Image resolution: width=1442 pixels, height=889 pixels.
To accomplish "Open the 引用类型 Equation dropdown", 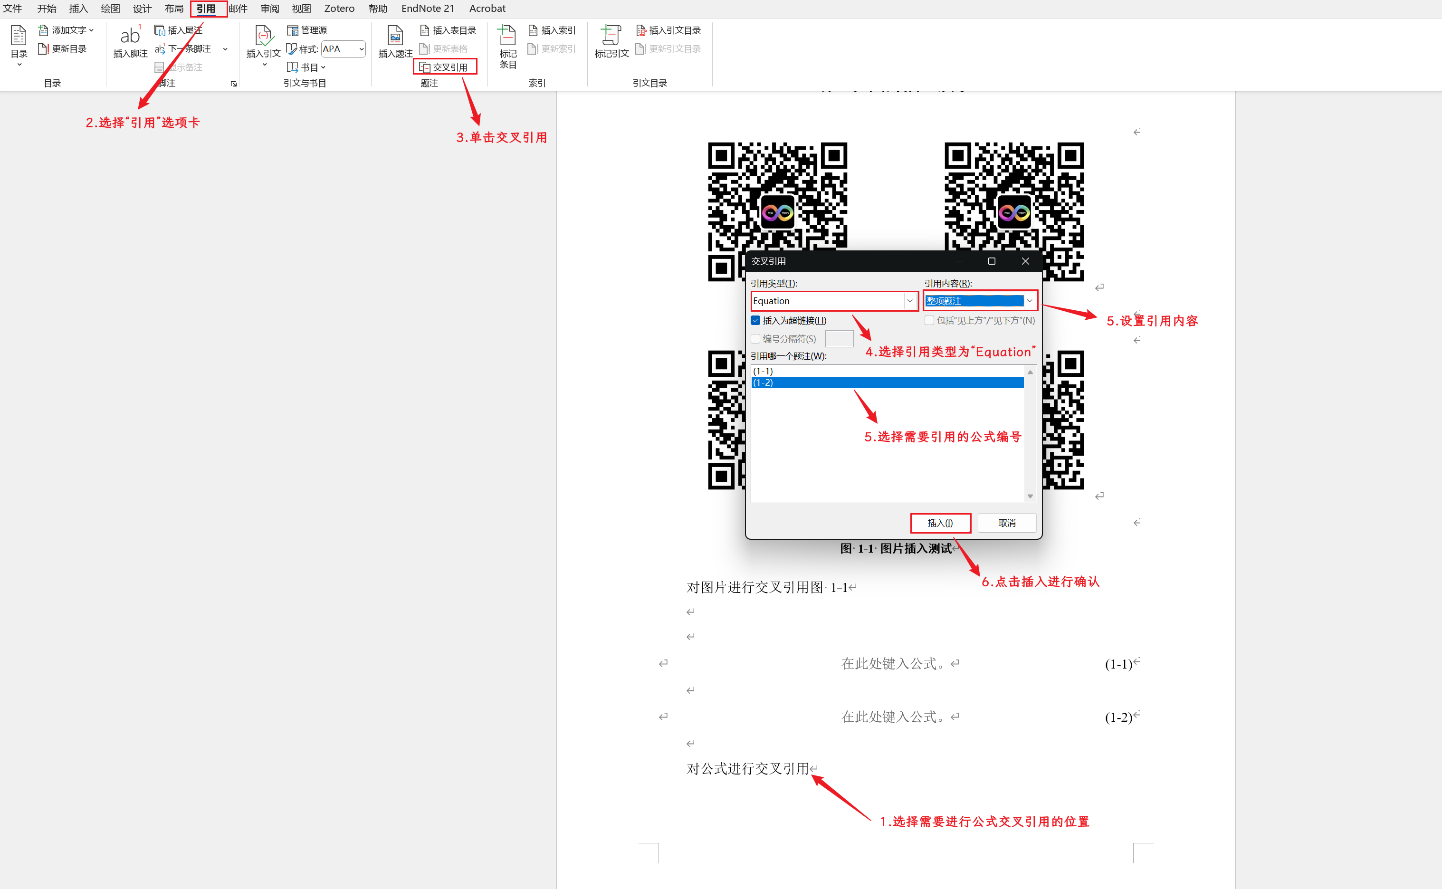I will pos(909,301).
